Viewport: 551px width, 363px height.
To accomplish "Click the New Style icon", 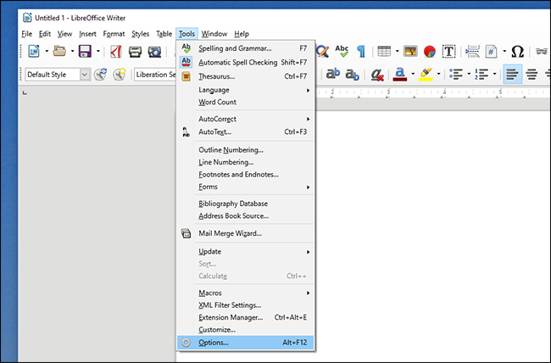I will 120,75.
